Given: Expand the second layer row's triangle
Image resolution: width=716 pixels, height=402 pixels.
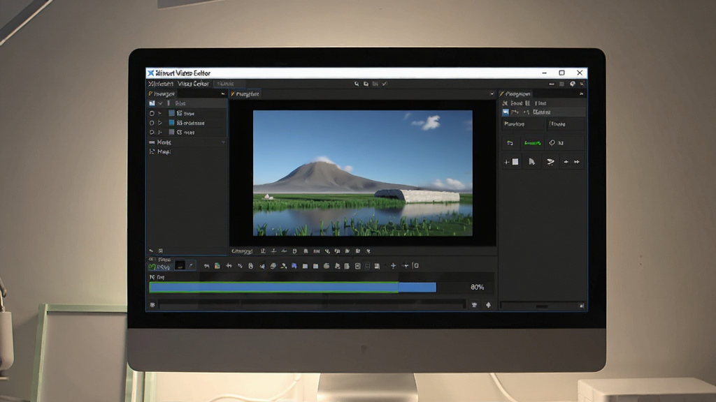Looking at the screenshot, I should click(160, 123).
